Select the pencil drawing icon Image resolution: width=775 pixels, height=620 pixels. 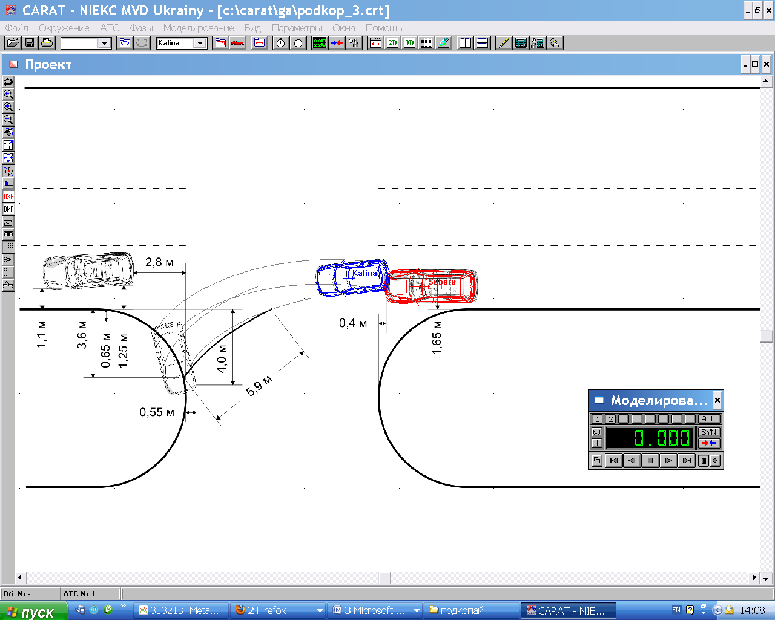504,43
